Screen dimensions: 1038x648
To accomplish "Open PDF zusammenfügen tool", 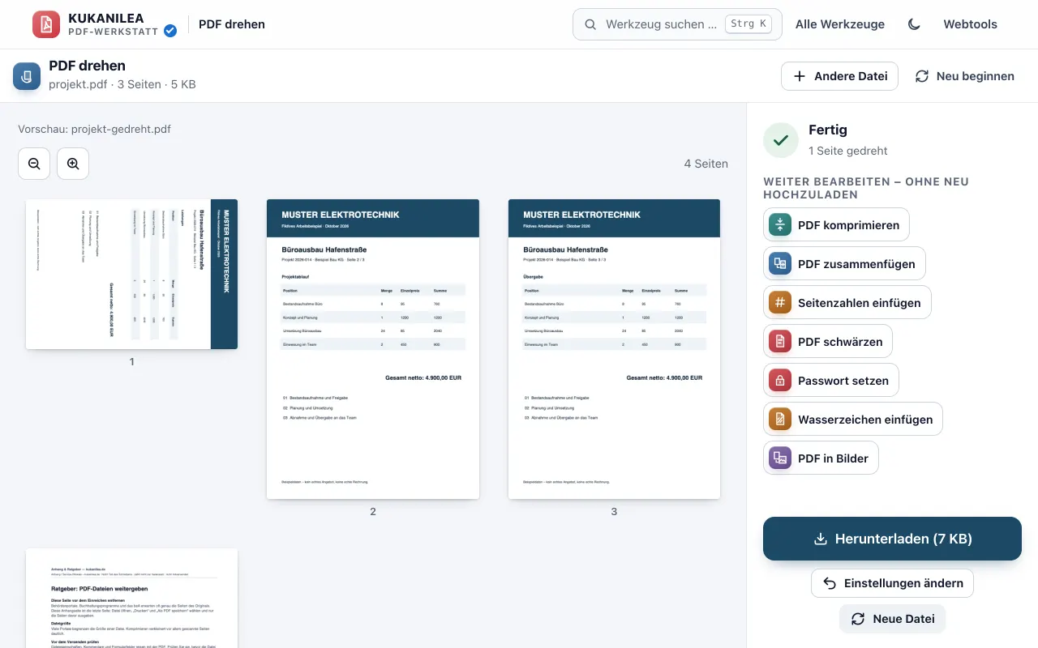I will [x=844, y=264].
